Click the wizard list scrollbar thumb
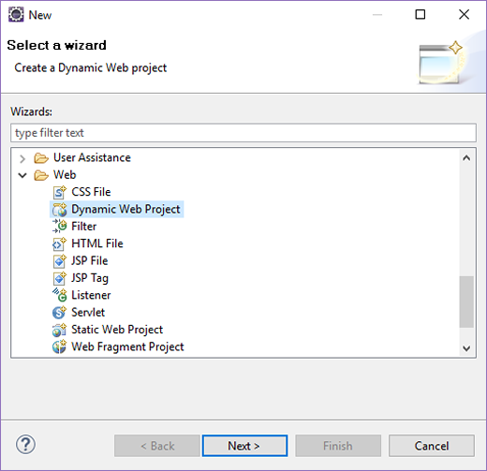 (x=466, y=302)
